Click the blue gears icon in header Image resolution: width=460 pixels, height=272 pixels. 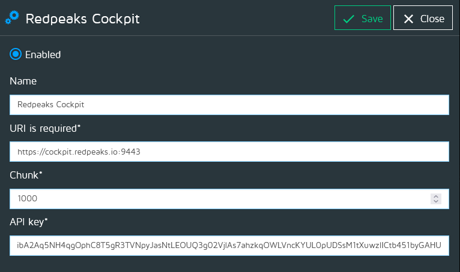12,19
